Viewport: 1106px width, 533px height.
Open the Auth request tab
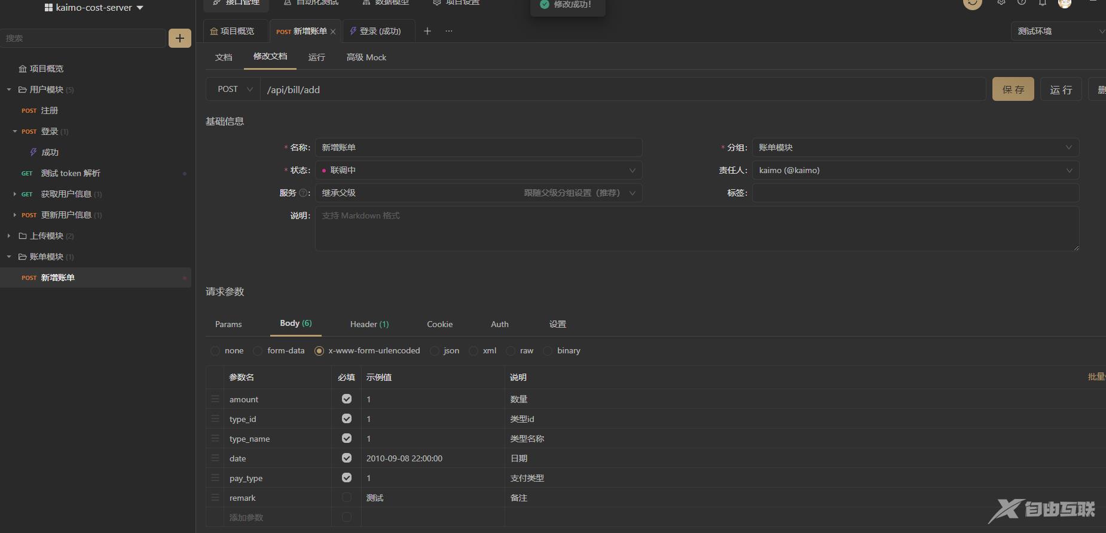[500, 324]
